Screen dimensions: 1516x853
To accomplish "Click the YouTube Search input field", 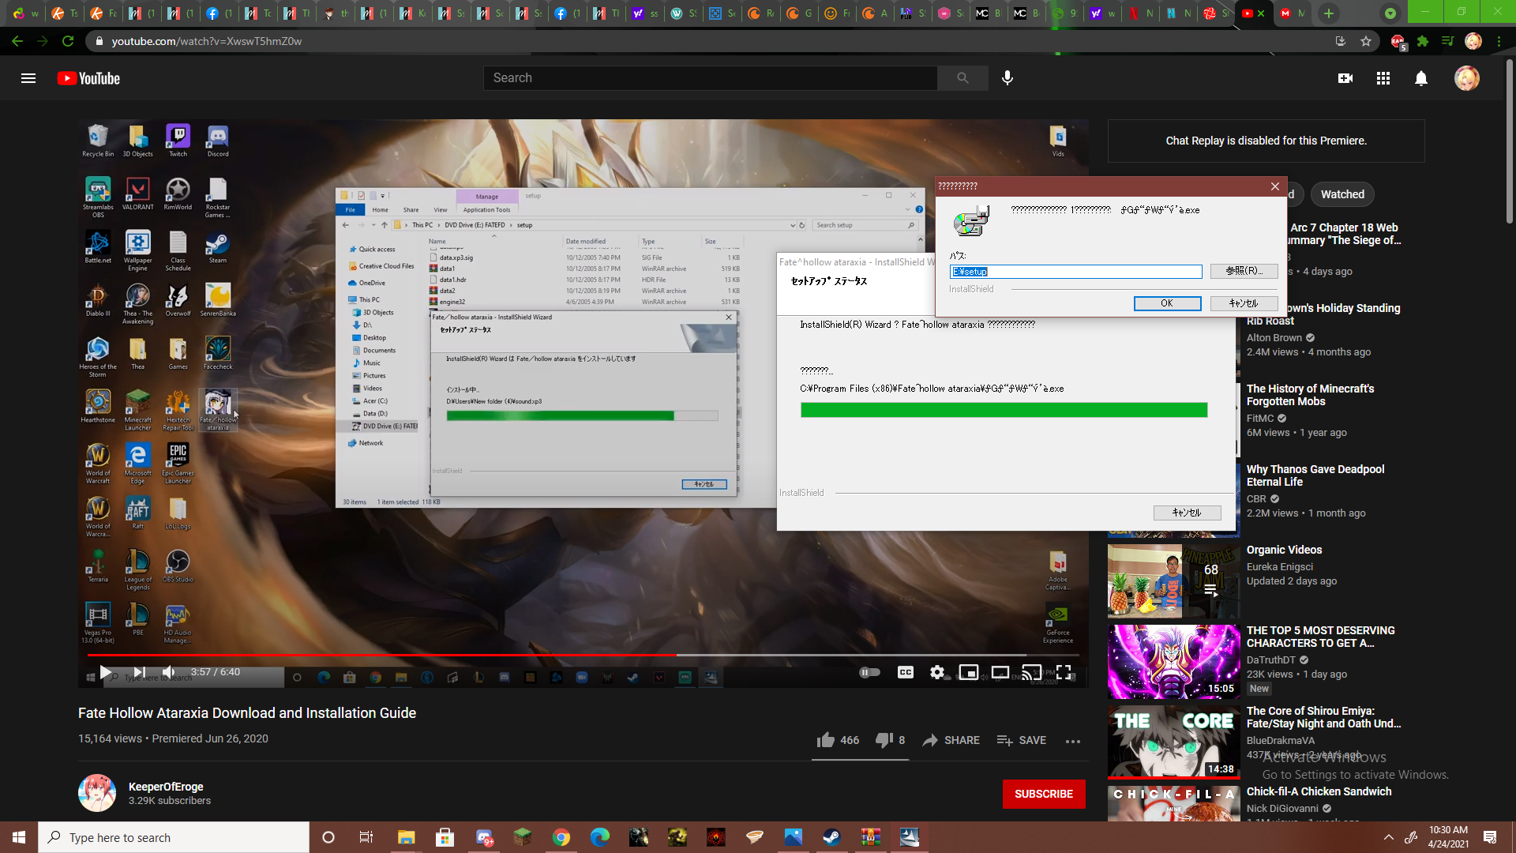I will click(x=711, y=78).
